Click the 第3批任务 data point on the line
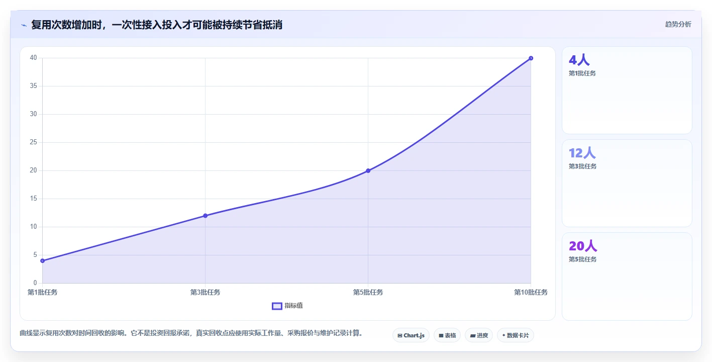The image size is (712, 362). coord(205,216)
